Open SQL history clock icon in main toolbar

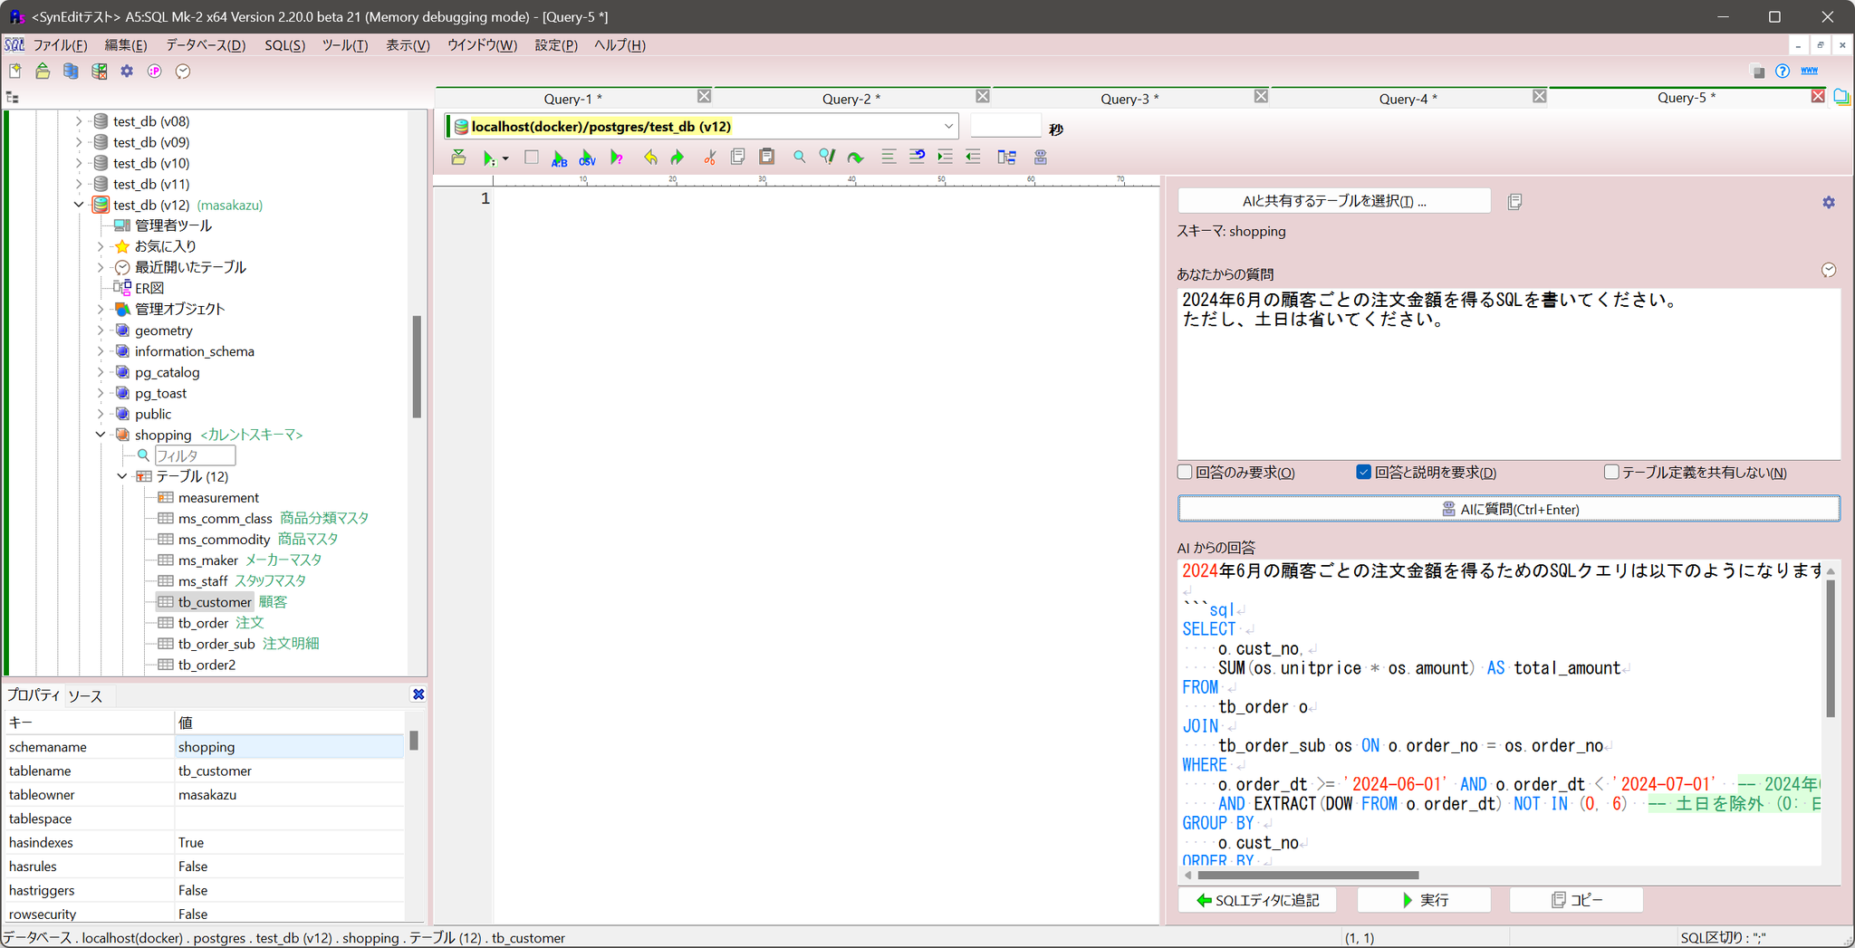pyautogui.click(x=183, y=72)
